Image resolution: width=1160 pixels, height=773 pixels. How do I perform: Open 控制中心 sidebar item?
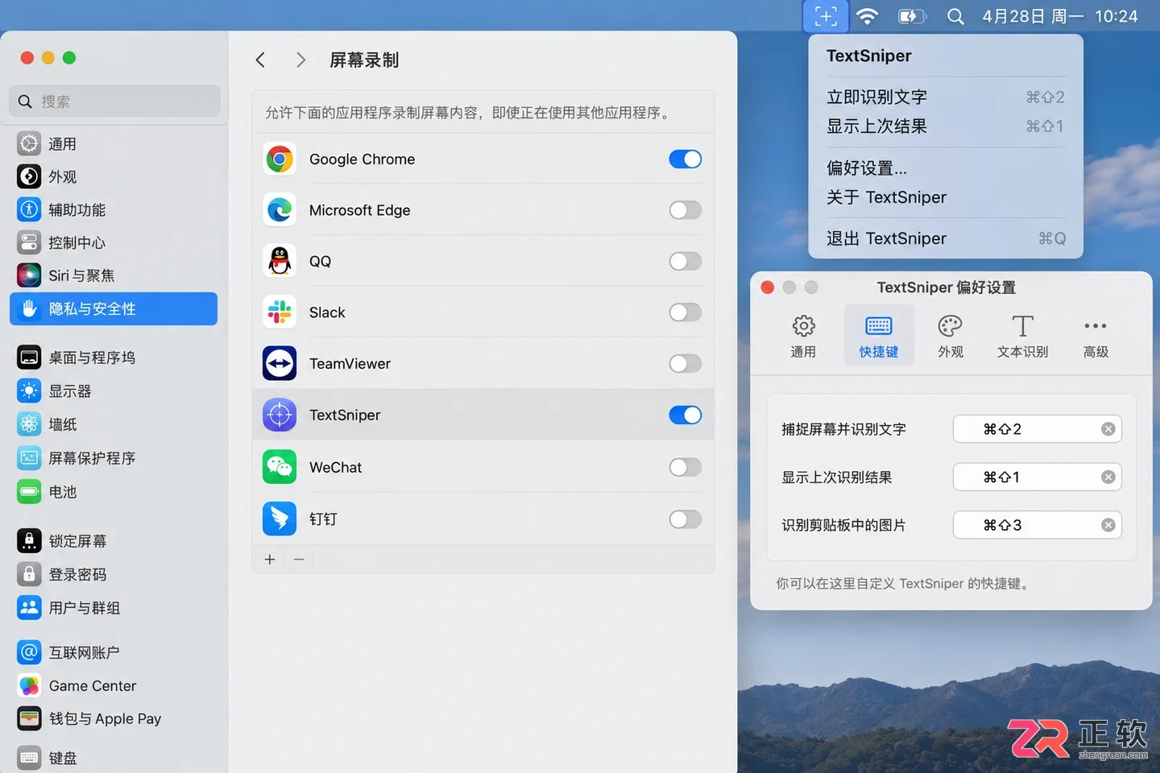[x=114, y=243]
